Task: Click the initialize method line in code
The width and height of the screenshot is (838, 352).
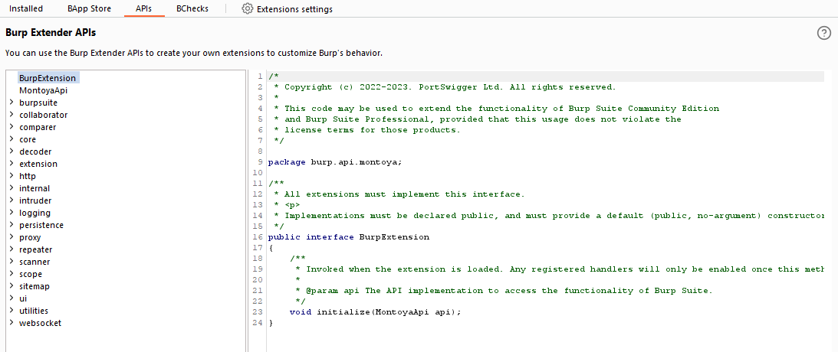Action: [x=375, y=312]
